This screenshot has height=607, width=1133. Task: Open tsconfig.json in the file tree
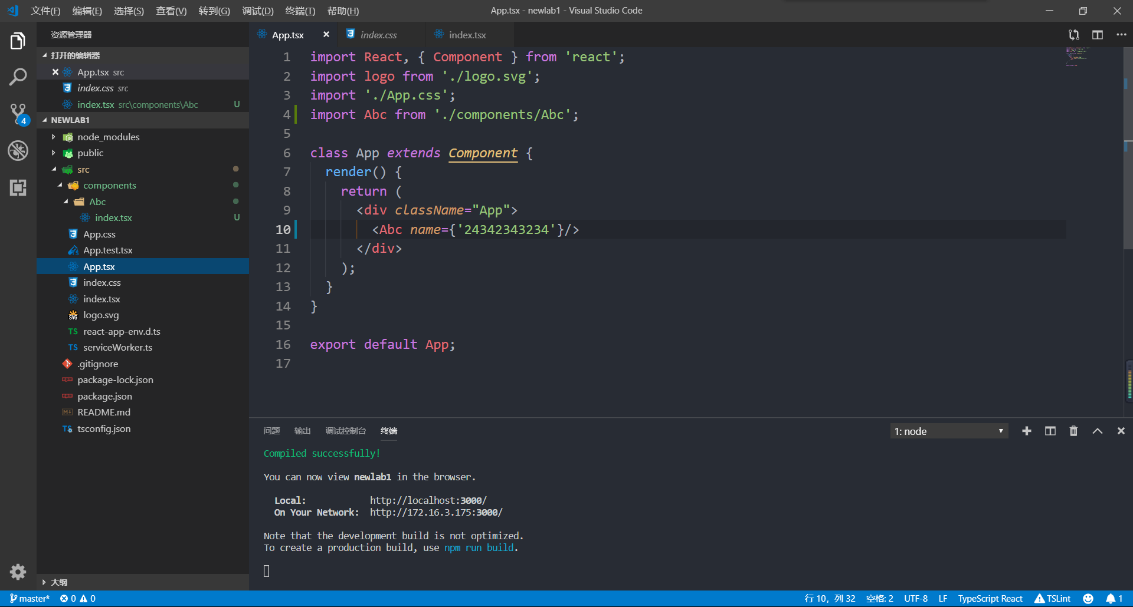pos(142,428)
